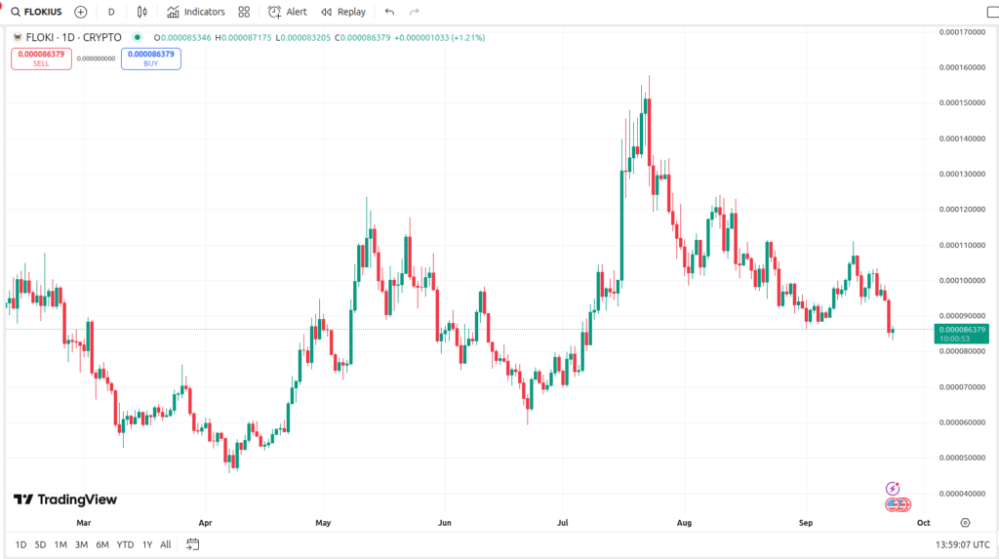Open chart settings gear on time axis
The height and width of the screenshot is (559, 999).
click(965, 523)
